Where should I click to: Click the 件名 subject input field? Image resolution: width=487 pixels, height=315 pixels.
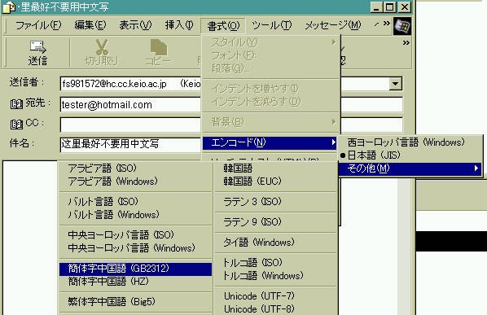pos(130,144)
